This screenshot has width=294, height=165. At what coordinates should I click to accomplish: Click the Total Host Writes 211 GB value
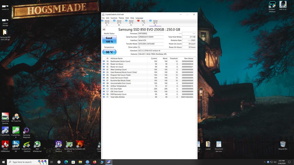[x=189, y=37]
